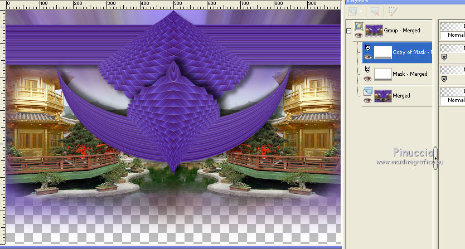
Task: Click the horizontal ruler above the canvas
Action: click(x=173, y=4)
